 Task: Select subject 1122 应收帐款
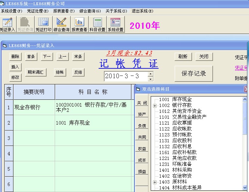click(x=176, y=129)
